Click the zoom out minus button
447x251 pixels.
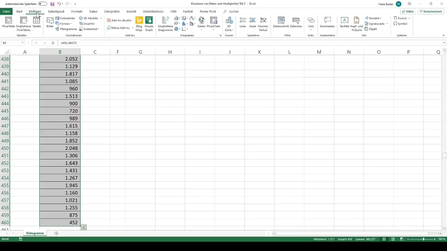[409, 239]
